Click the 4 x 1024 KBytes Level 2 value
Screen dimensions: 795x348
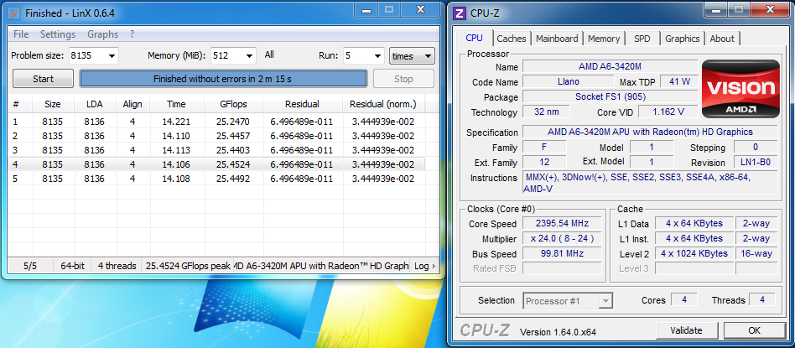694,253
